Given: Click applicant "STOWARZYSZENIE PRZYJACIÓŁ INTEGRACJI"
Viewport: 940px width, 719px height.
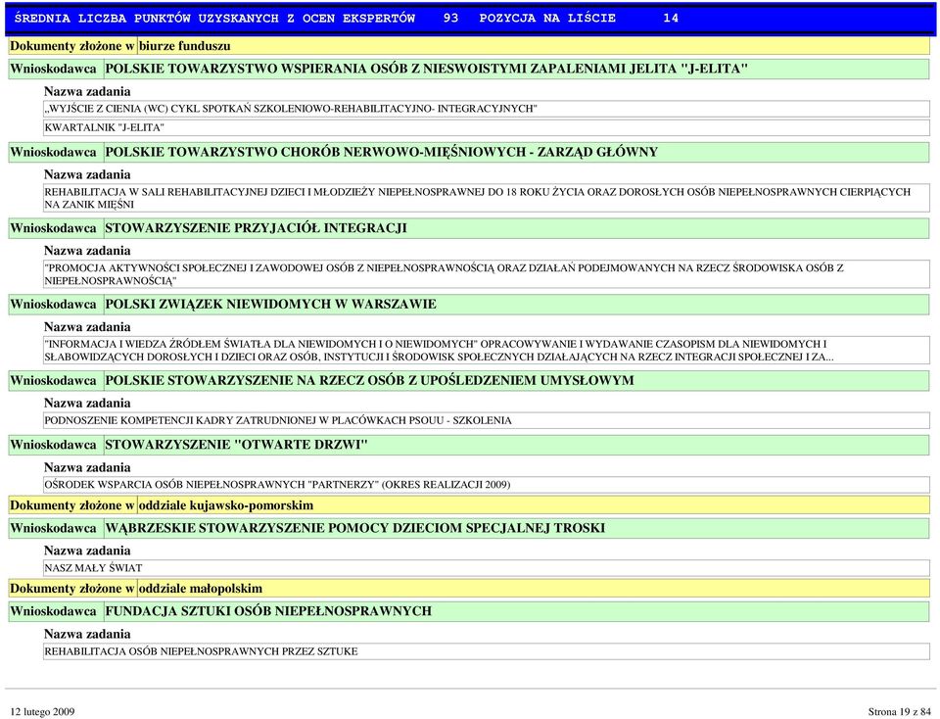Looking at the screenshot, I should (256, 228).
